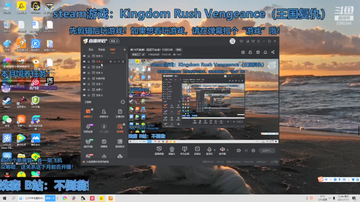Add a screen capture source (直播屏幕)
This screenshot has width=360, height=202.
pyautogui.click(x=159, y=151)
